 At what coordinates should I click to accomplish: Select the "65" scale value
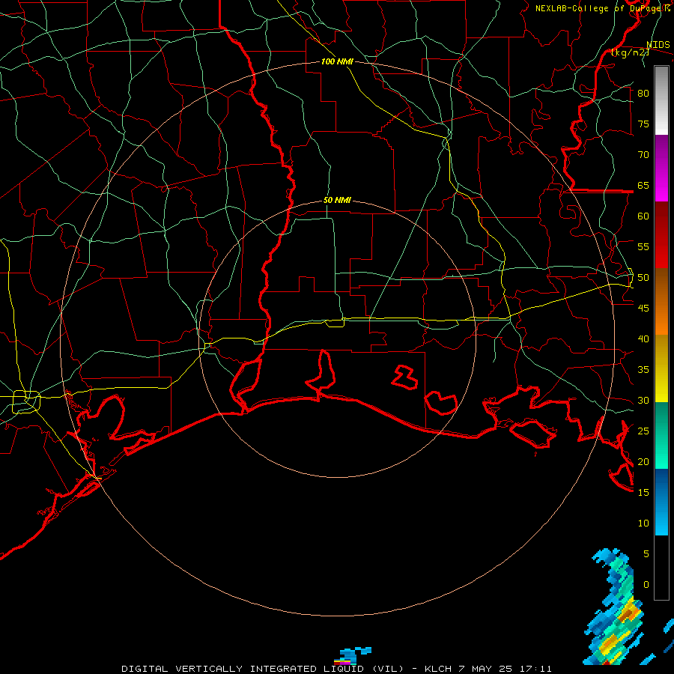[643, 185]
